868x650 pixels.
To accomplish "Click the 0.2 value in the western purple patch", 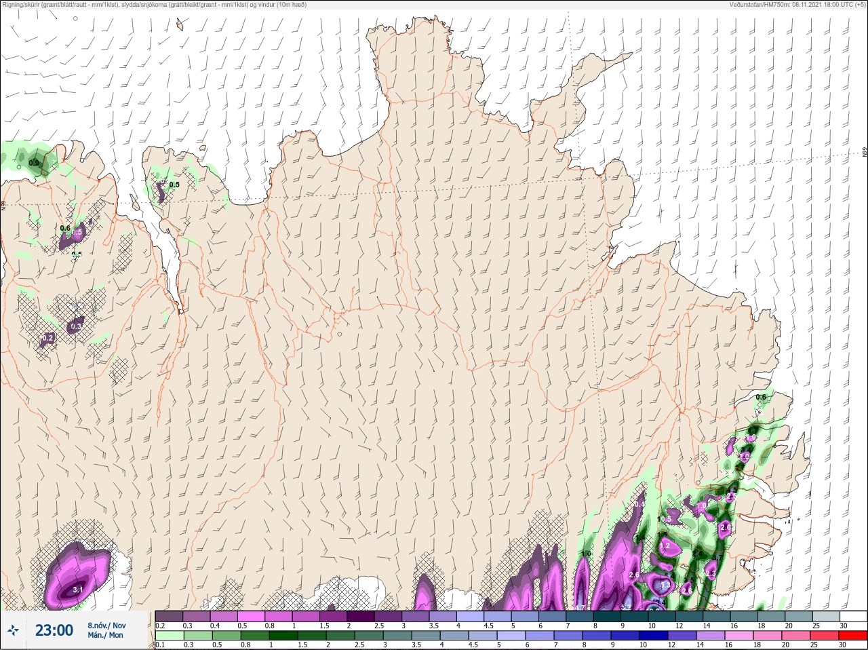I will coord(47,337).
